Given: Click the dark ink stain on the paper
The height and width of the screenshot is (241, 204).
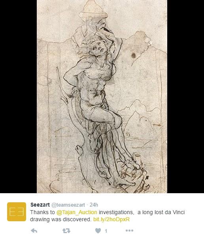Looking at the screenshot, I should [x=134, y=55].
